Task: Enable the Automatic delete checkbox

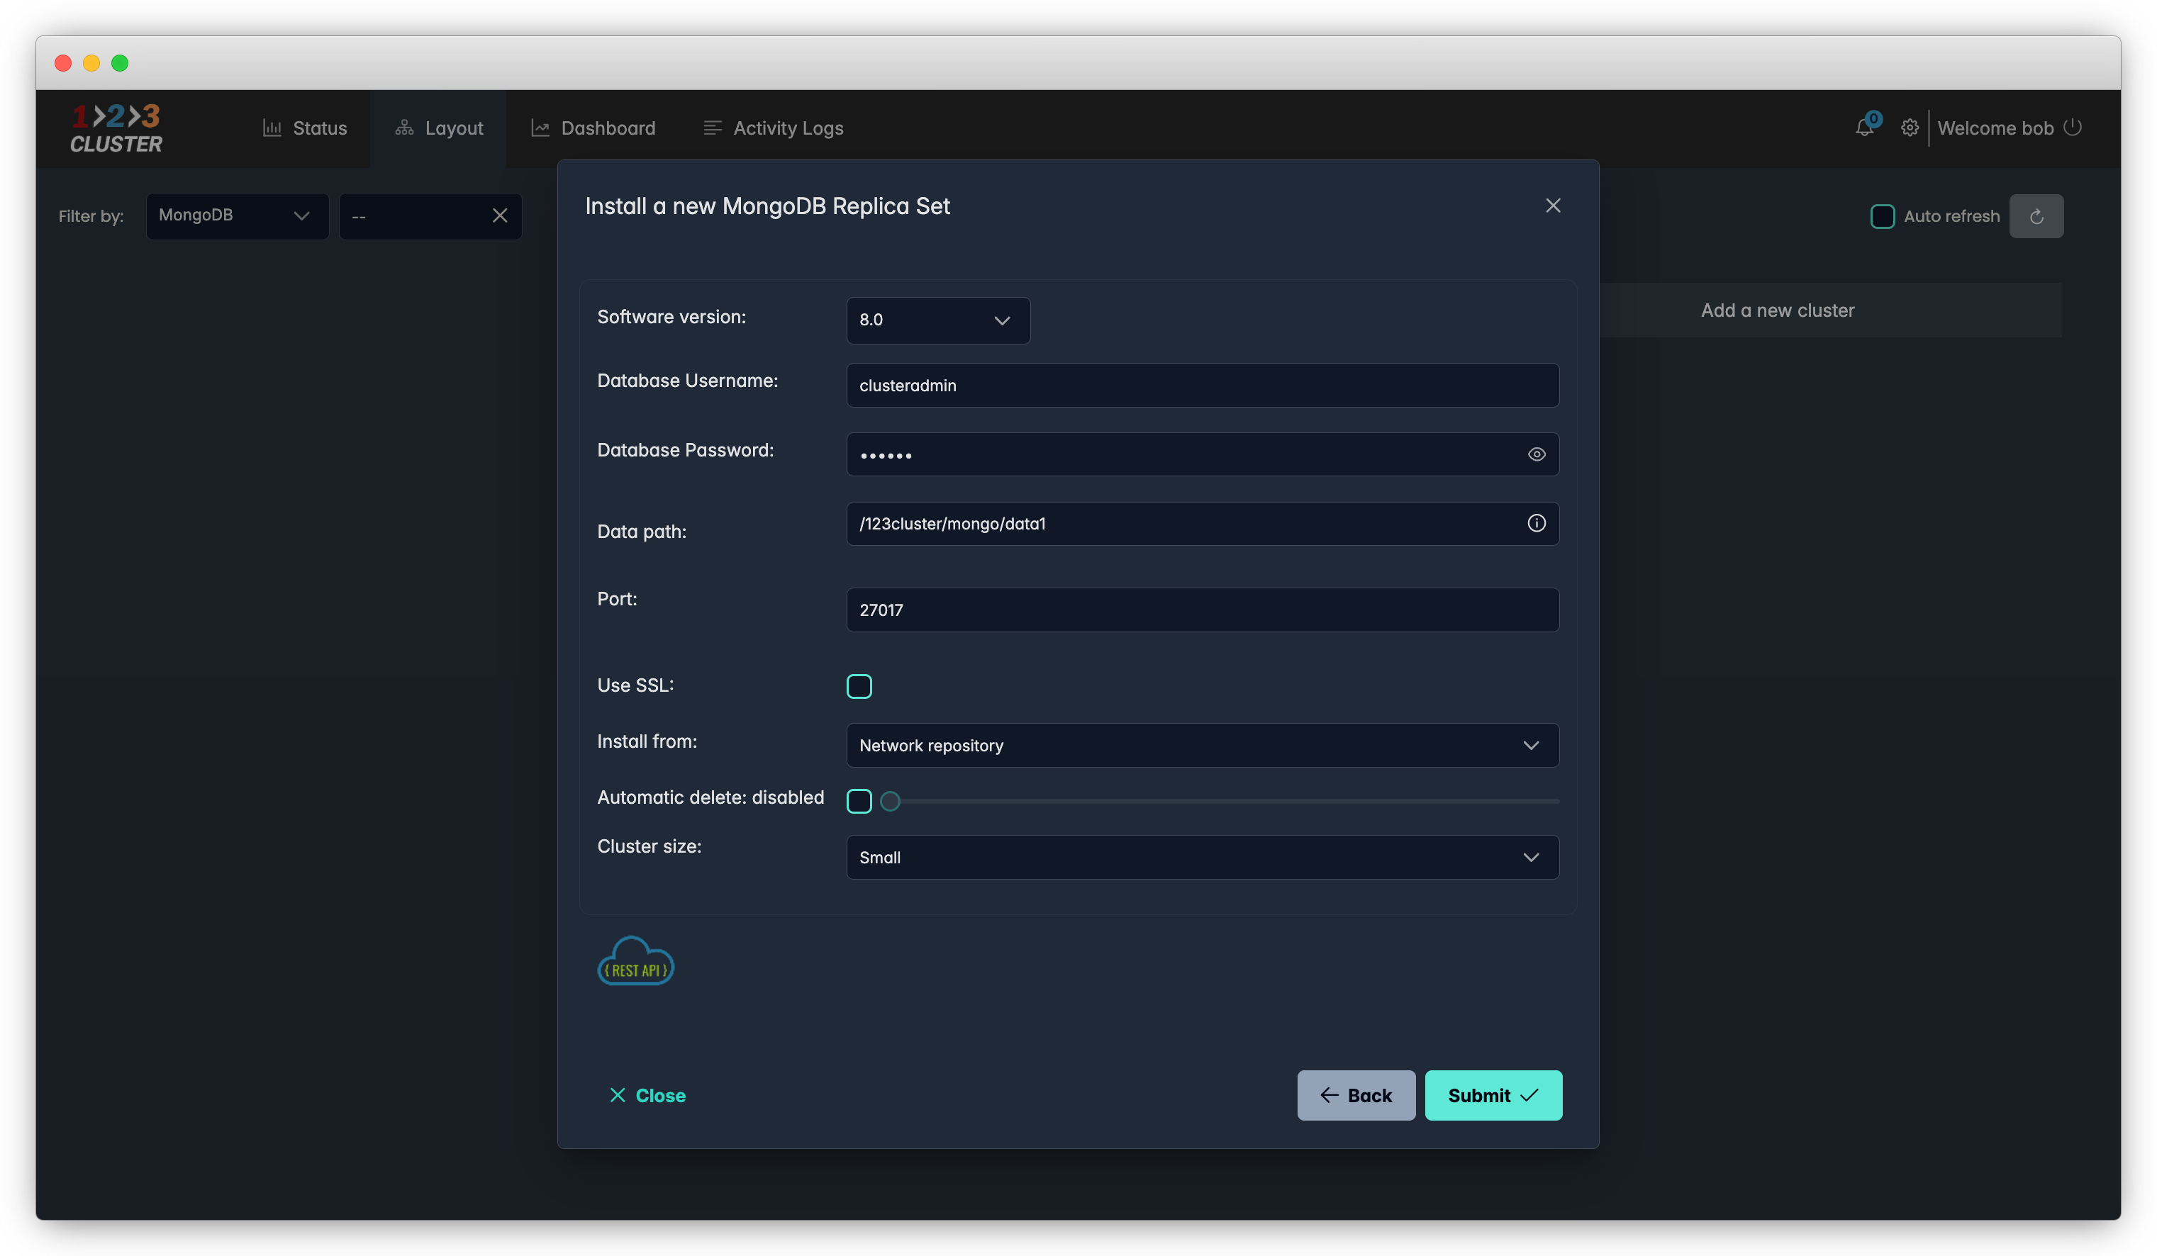Action: click(859, 801)
